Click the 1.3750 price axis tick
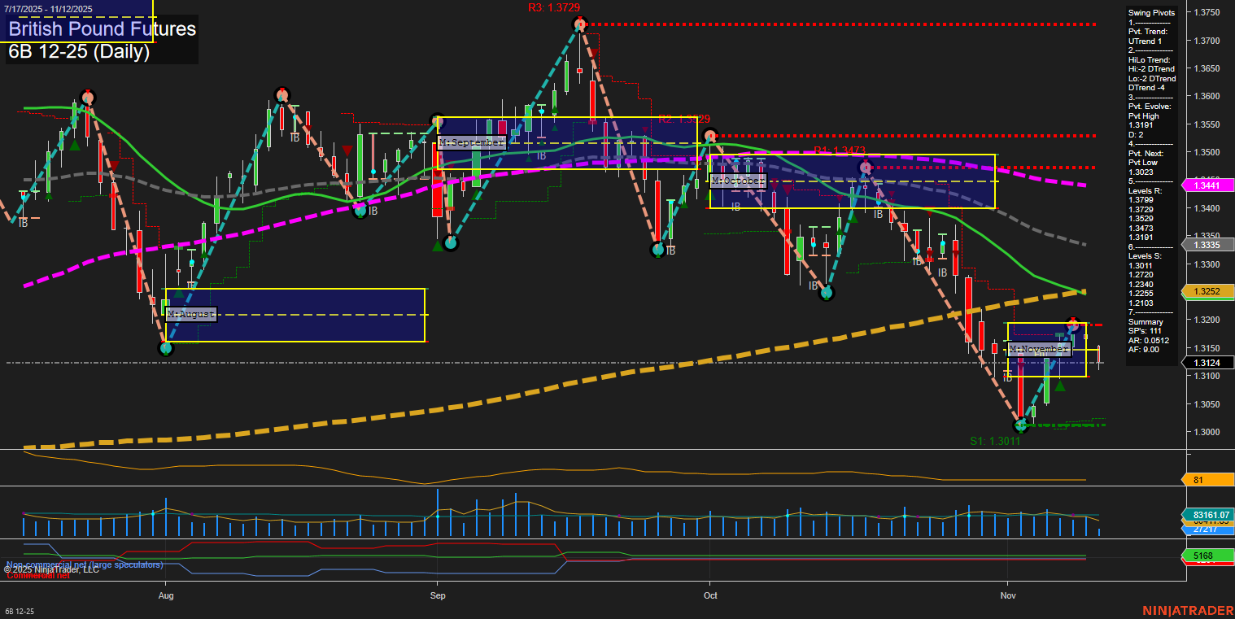Screen dimensions: 1235x619 [1206, 12]
